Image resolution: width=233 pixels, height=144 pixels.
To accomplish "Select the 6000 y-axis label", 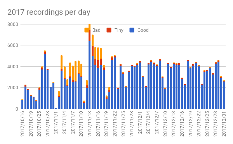I will [13, 45].
